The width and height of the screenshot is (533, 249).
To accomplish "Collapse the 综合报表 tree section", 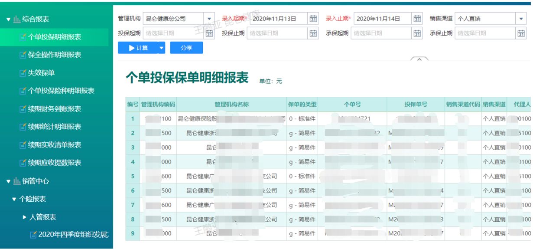I will coord(8,20).
